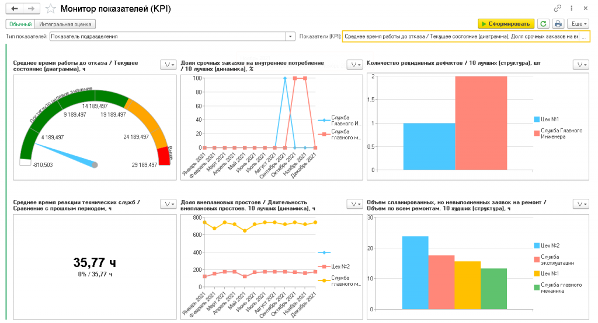Click the blue Цех №2 bar in the repairs chart

(x=415, y=273)
